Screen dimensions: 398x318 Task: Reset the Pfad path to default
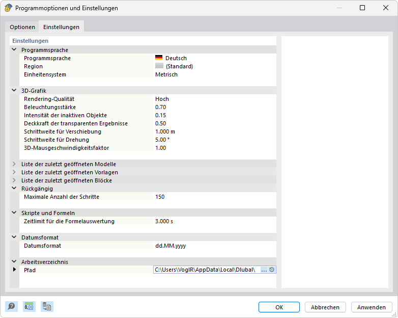[x=272, y=270]
